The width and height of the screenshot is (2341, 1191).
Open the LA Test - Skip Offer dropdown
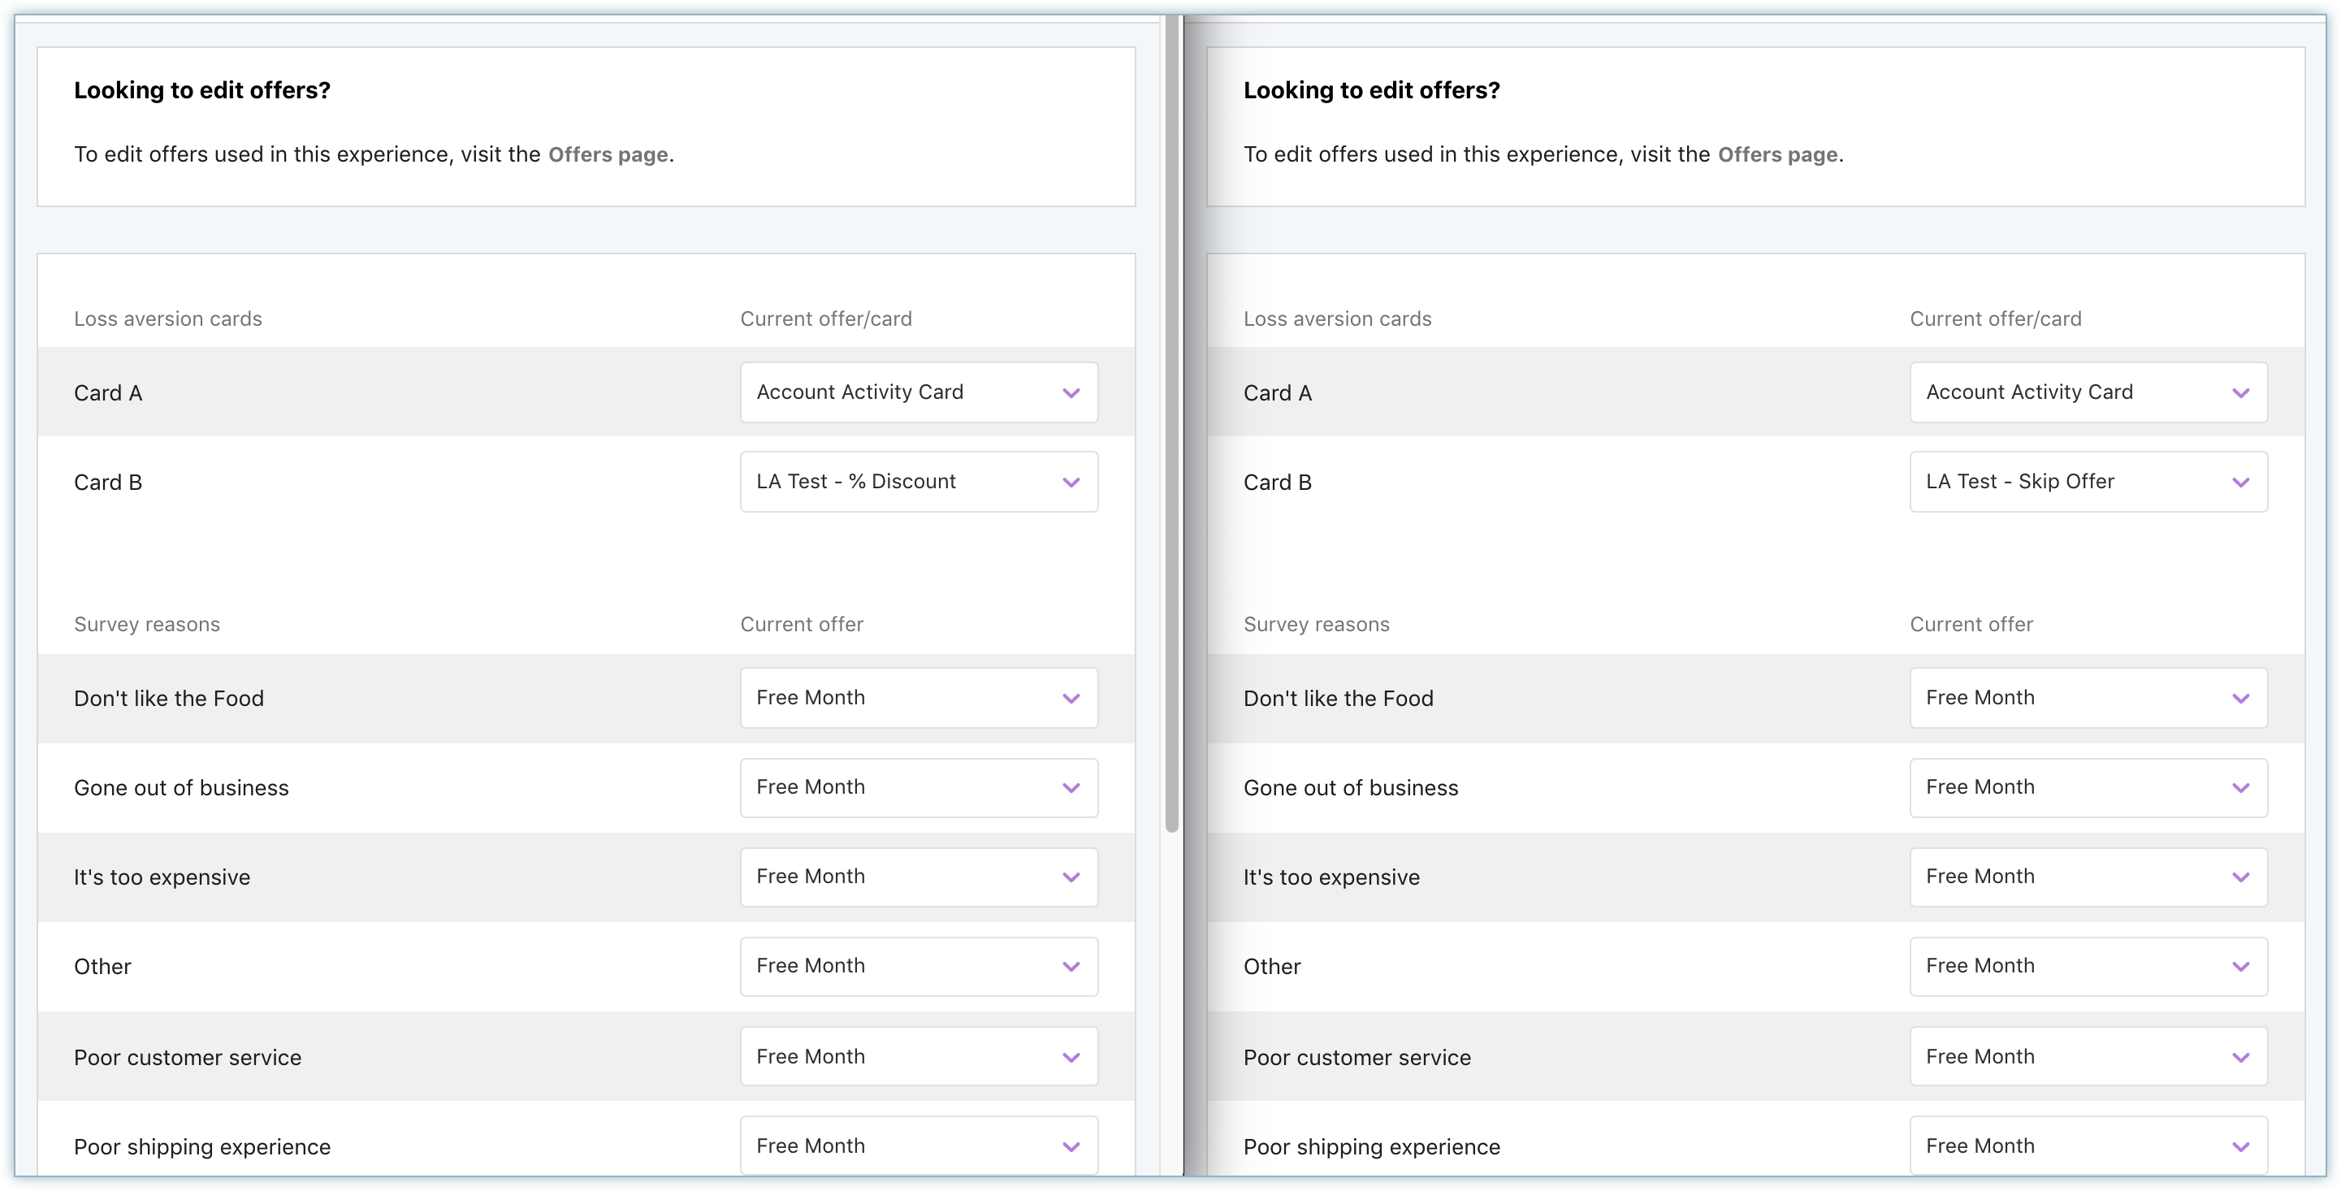coord(2088,482)
